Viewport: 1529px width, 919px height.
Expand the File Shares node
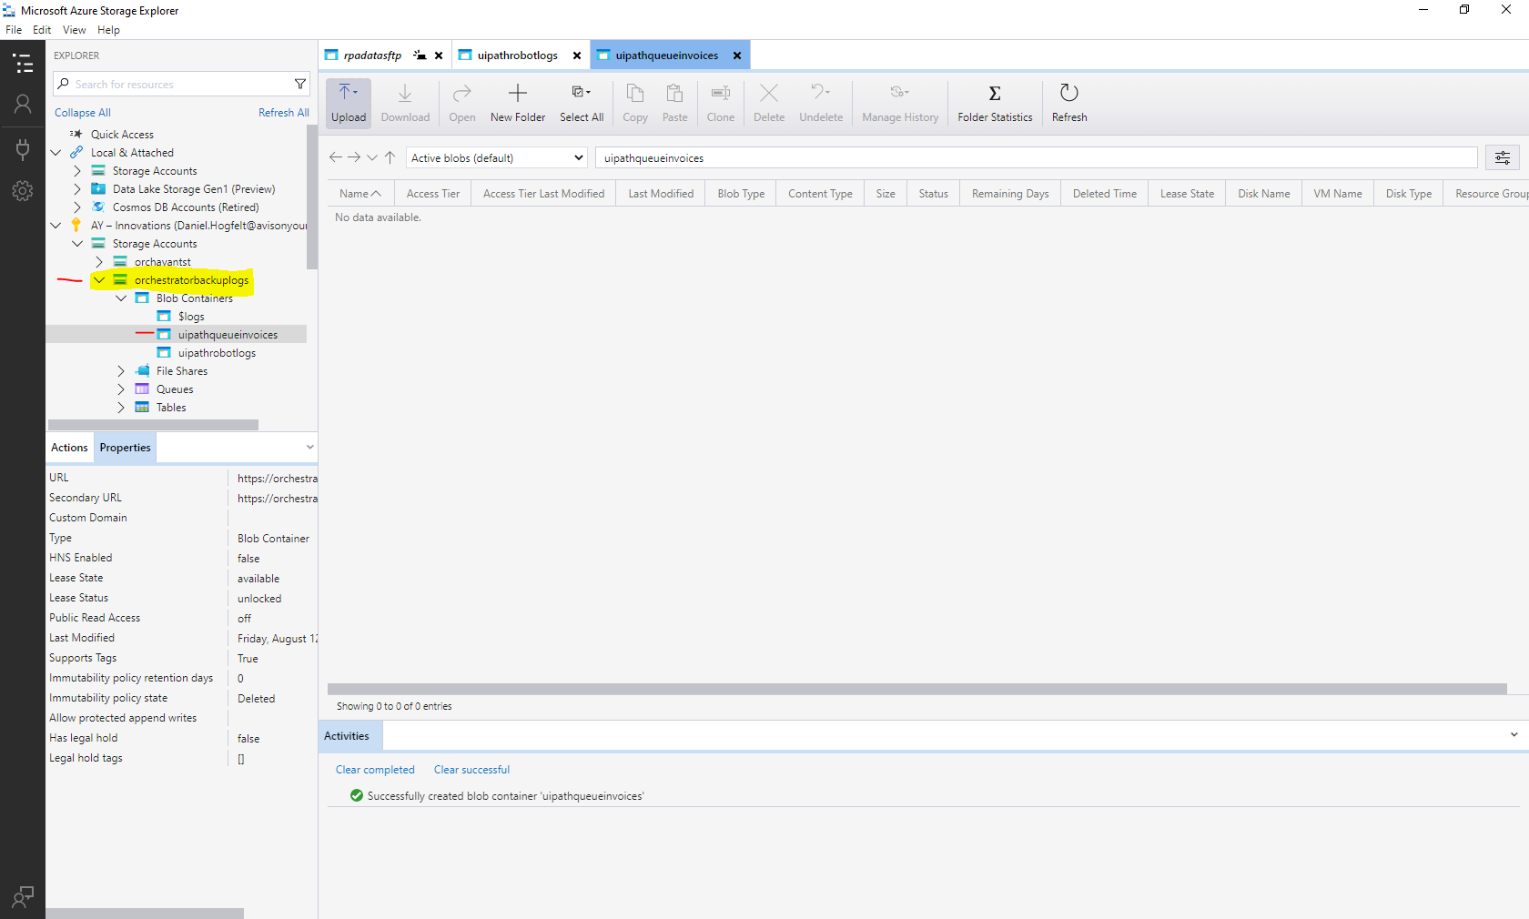pyautogui.click(x=121, y=370)
